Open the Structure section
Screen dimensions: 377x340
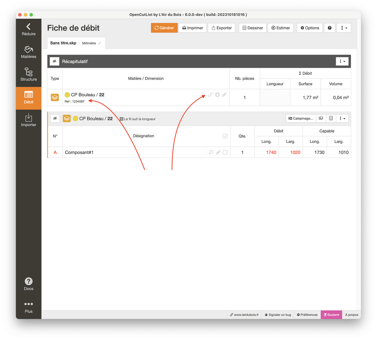pyautogui.click(x=28, y=75)
